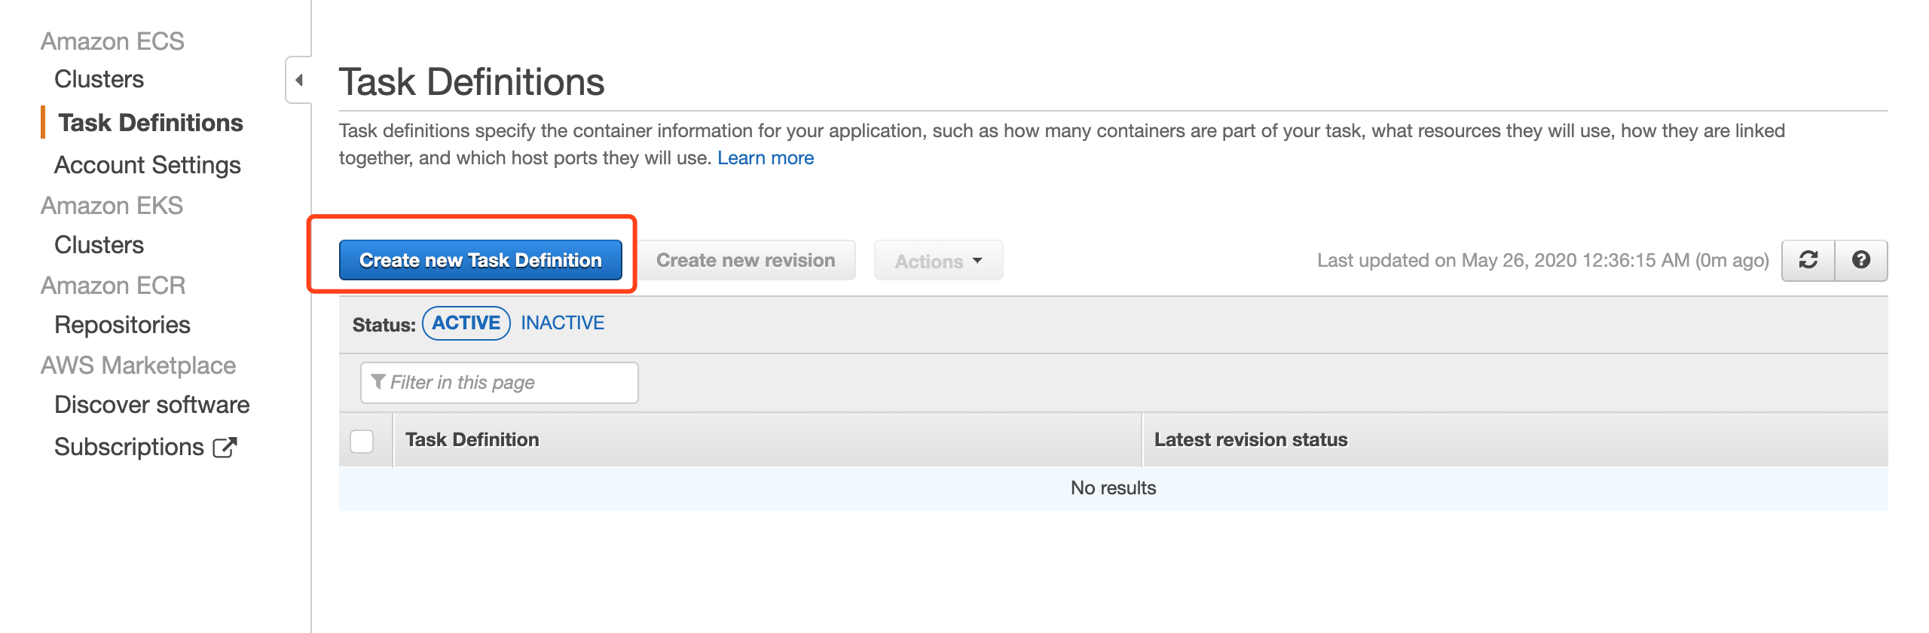Open the Actions dropdown
Screen dimensions: 1929x633
(x=938, y=261)
